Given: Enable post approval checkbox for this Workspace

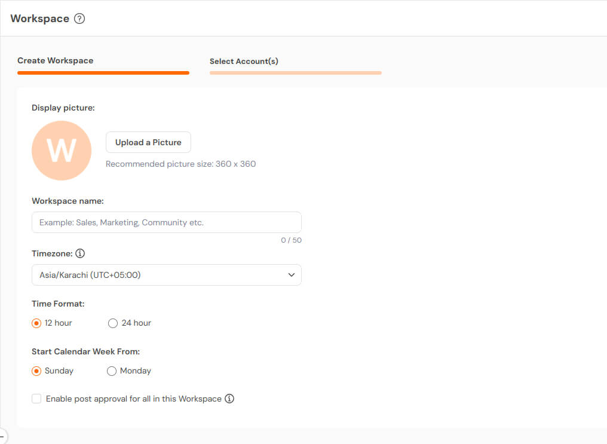Looking at the screenshot, I should [36, 399].
